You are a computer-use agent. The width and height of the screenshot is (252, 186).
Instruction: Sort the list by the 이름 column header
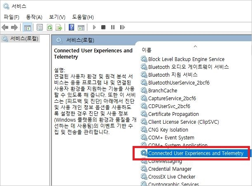pos(147,50)
